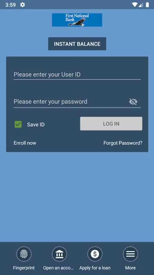Toggle password visibility eye icon
154x275 pixels.
[x=133, y=102]
